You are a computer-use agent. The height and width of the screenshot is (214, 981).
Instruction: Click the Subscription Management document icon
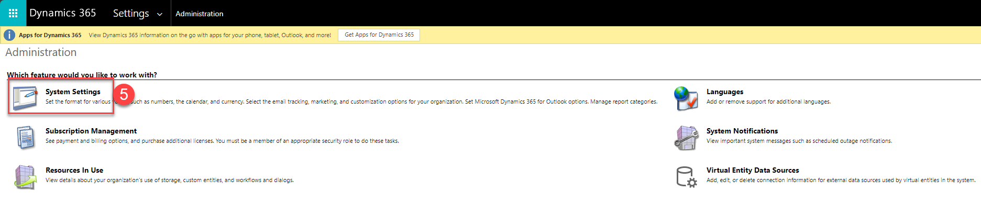coord(25,137)
